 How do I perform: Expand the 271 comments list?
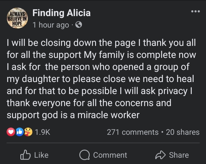point(132,132)
